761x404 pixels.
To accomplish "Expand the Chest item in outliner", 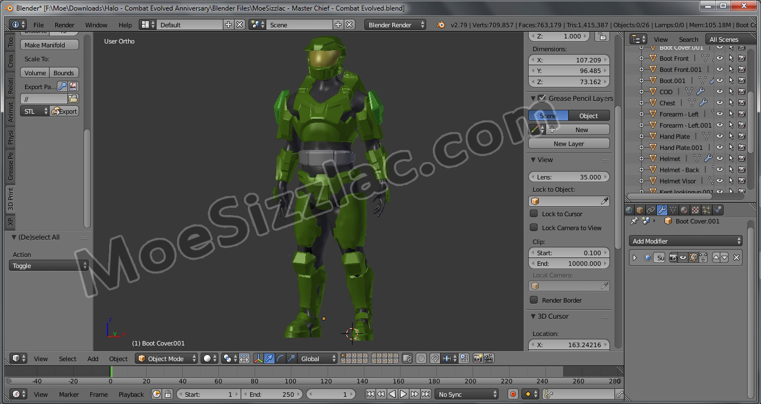I will click(x=641, y=103).
